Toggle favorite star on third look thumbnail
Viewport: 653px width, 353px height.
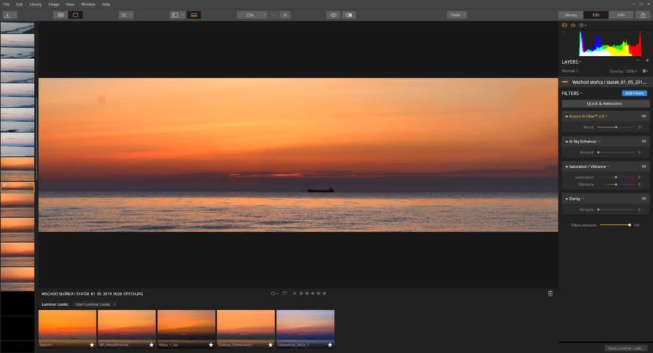click(x=210, y=345)
